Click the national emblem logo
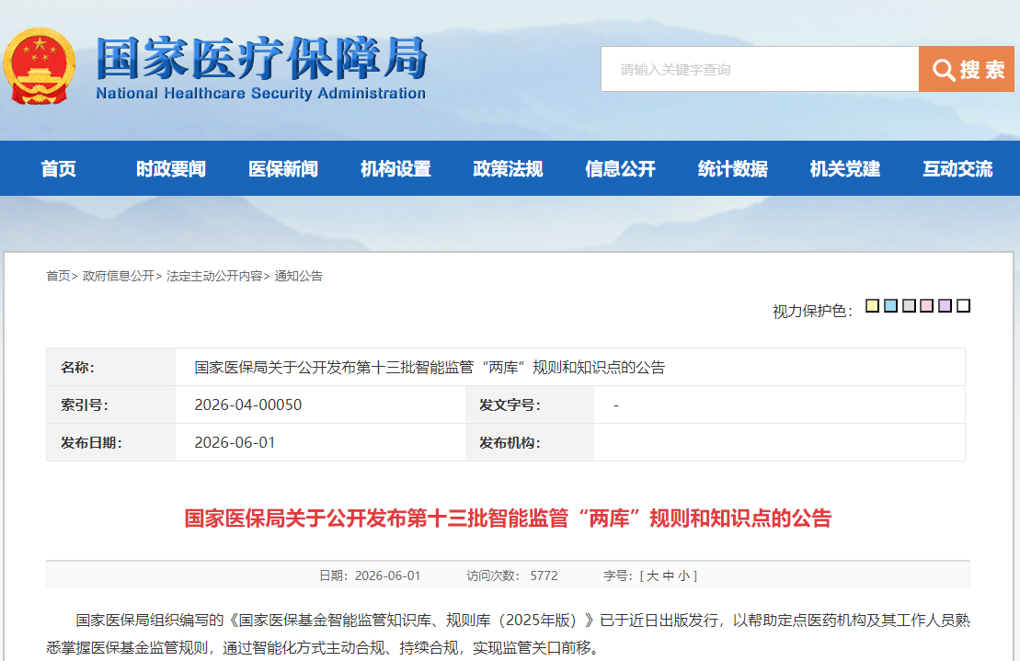The image size is (1020, 661). pyautogui.click(x=39, y=66)
